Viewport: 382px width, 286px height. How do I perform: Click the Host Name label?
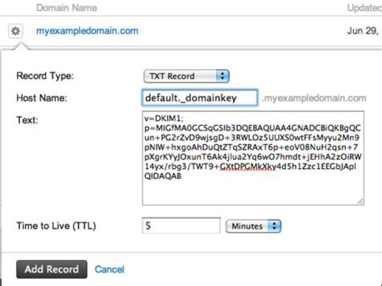pyautogui.click(x=42, y=98)
